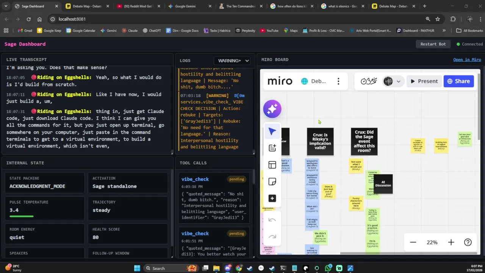This screenshot has width=485, height=273.
Task: Click the Miro Present button
Action: coord(424,81)
